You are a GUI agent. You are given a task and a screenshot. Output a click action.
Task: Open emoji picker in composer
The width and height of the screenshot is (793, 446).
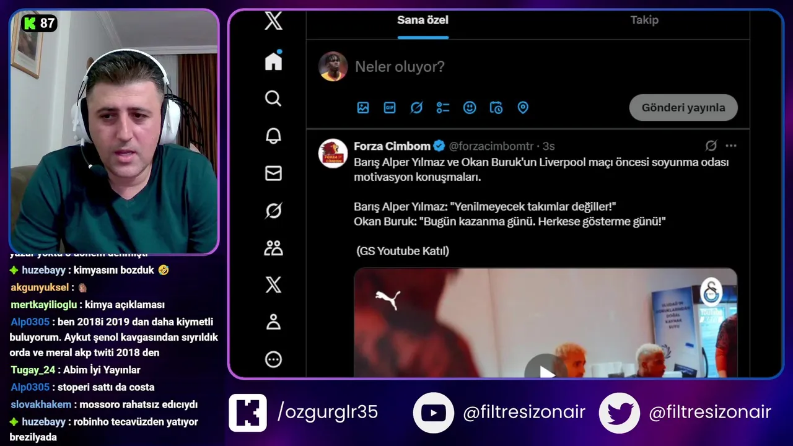tap(470, 108)
